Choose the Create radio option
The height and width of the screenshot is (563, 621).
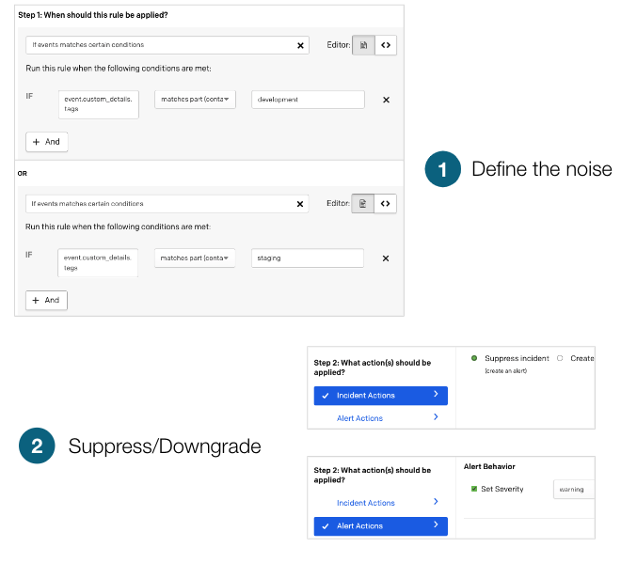(x=560, y=358)
